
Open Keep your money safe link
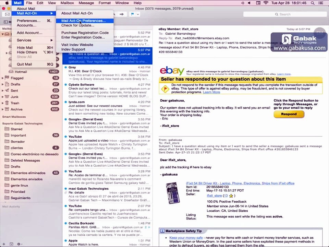point(186,238)
